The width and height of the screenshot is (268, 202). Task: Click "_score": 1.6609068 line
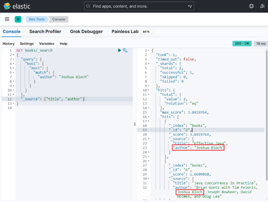click(190, 174)
